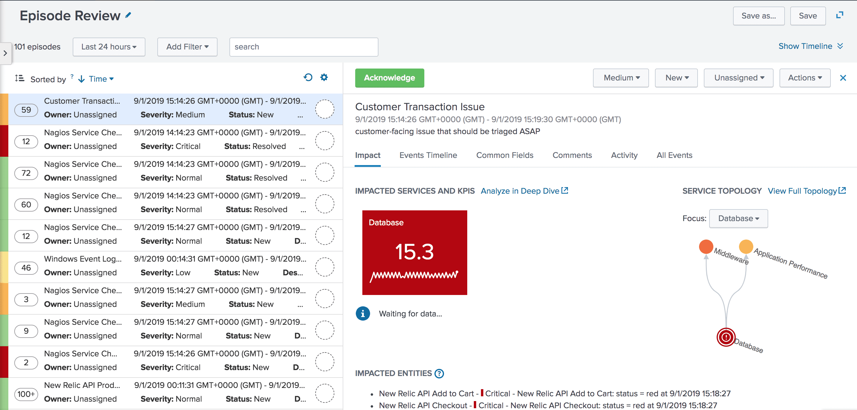Viewport: 857px width, 410px height.
Task: Expand Show Timeline
Action: click(x=811, y=46)
